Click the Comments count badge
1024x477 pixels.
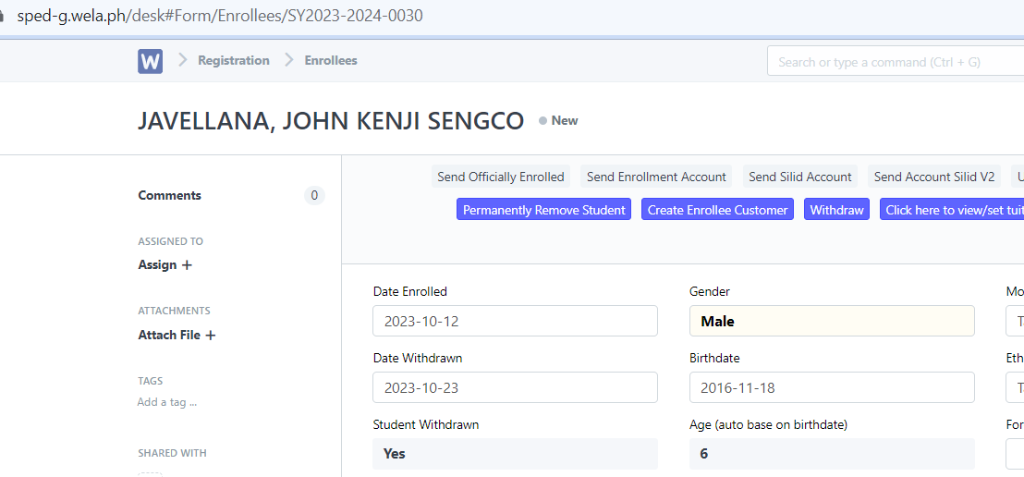[x=314, y=196]
